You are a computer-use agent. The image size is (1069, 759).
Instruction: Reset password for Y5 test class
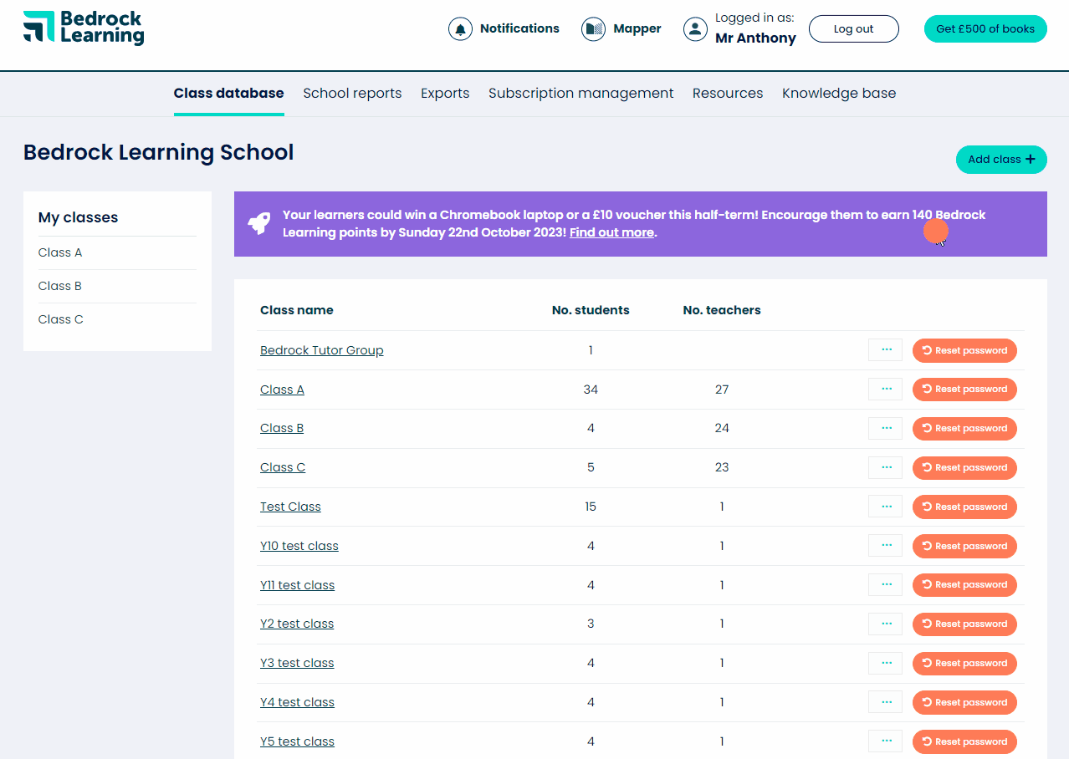pyautogui.click(x=964, y=741)
